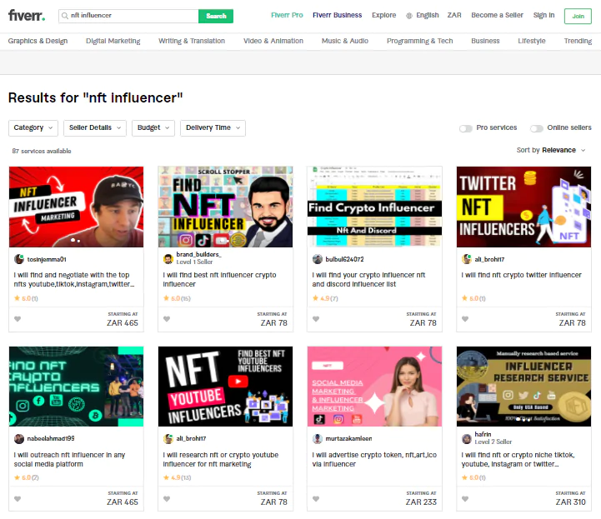Open nabeelahmad199 seller avatar
Viewport: 601px width, 519px height.
pos(19,439)
